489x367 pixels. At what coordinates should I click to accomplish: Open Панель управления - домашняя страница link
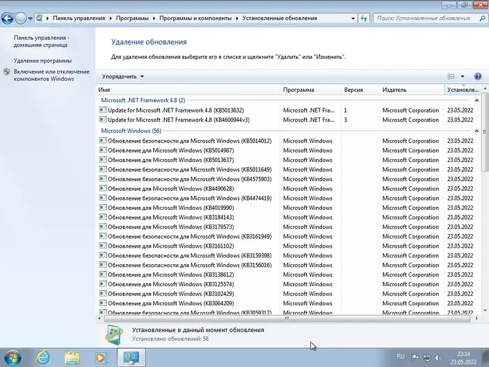[x=42, y=41]
